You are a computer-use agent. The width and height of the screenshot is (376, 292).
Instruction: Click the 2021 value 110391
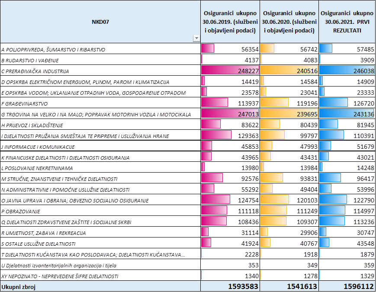[x=364, y=136]
